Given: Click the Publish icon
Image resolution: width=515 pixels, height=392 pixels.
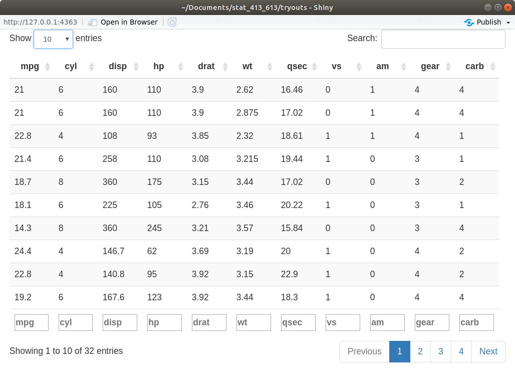Looking at the screenshot, I should click(x=469, y=23).
